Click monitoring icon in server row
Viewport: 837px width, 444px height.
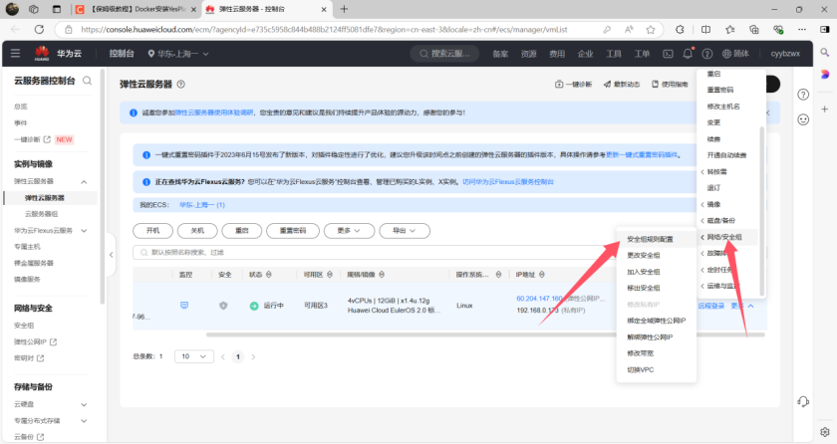click(184, 306)
